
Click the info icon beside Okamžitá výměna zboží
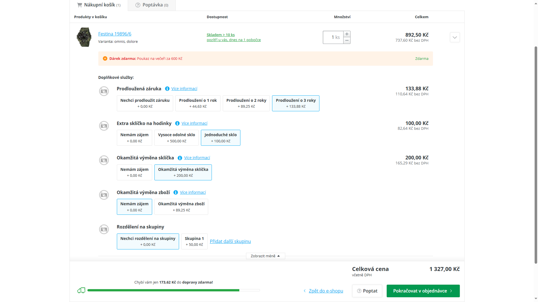click(x=176, y=192)
